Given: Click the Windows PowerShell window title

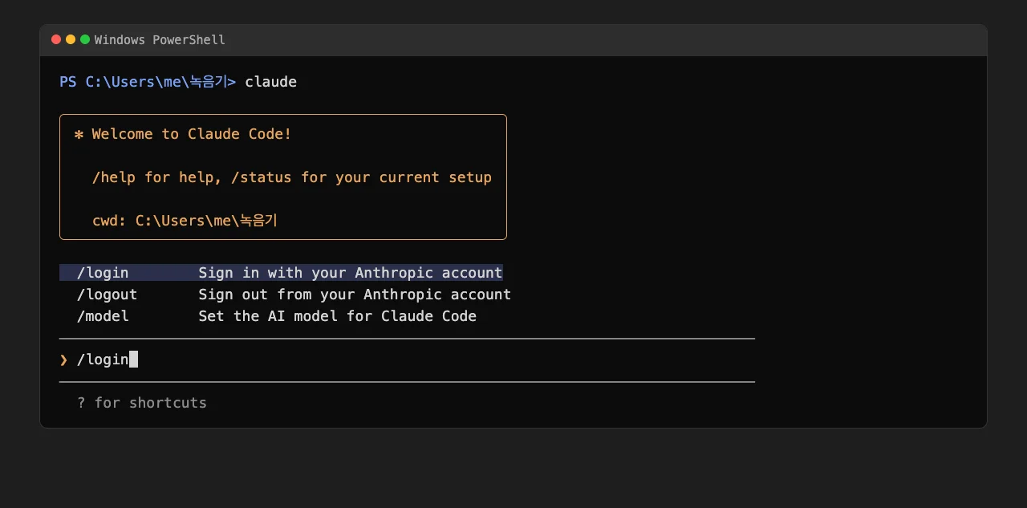Looking at the screenshot, I should pyautogui.click(x=160, y=40).
